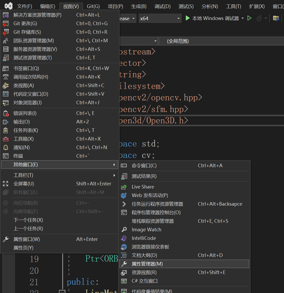The height and width of the screenshot is (293, 284).
Task: Open 类视图 using its class icon
Action: click(x=6, y=86)
